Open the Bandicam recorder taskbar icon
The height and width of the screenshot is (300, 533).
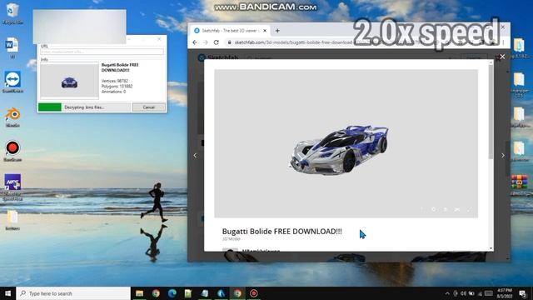tap(253, 293)
